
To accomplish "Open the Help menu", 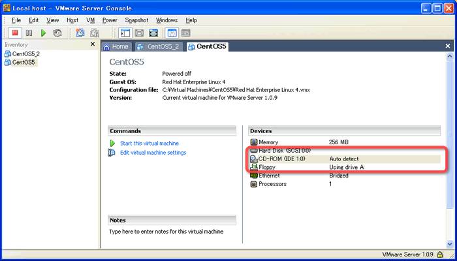I will (x=191, y=20).
